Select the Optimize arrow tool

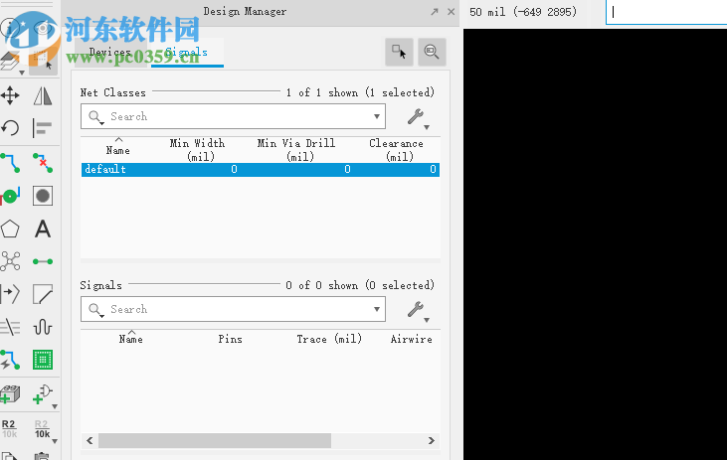point(10,294)
